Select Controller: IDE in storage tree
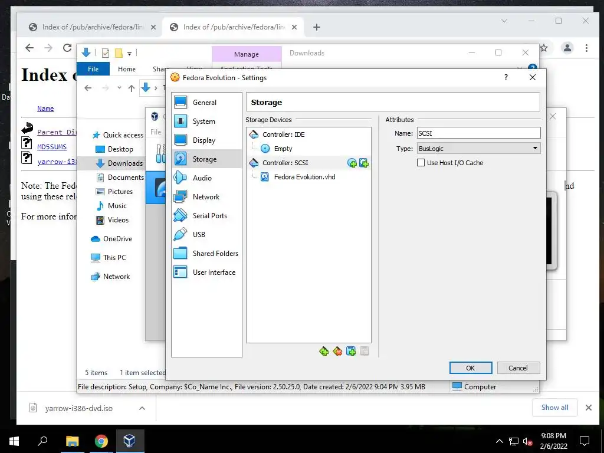Viewport: 604px width, 453px height. [308, 134]
